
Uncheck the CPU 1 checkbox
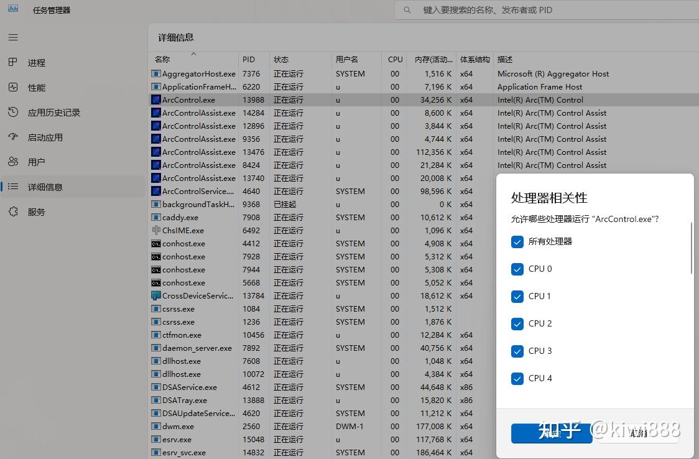(x=517, y=296)
